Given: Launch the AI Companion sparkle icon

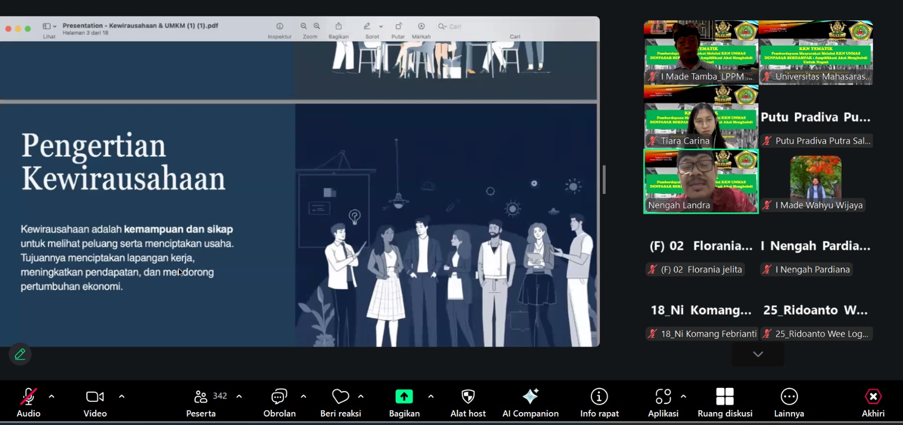Looking at the screenshot, I should pyautogui.click(x=531, y=397).
